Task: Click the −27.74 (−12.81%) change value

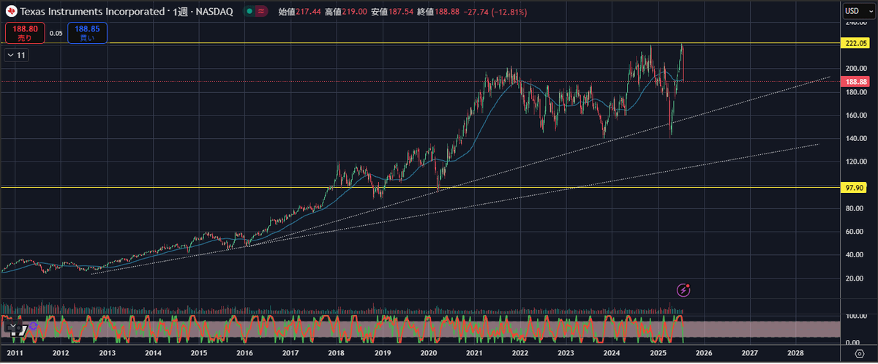Action: tap(495, 12)
